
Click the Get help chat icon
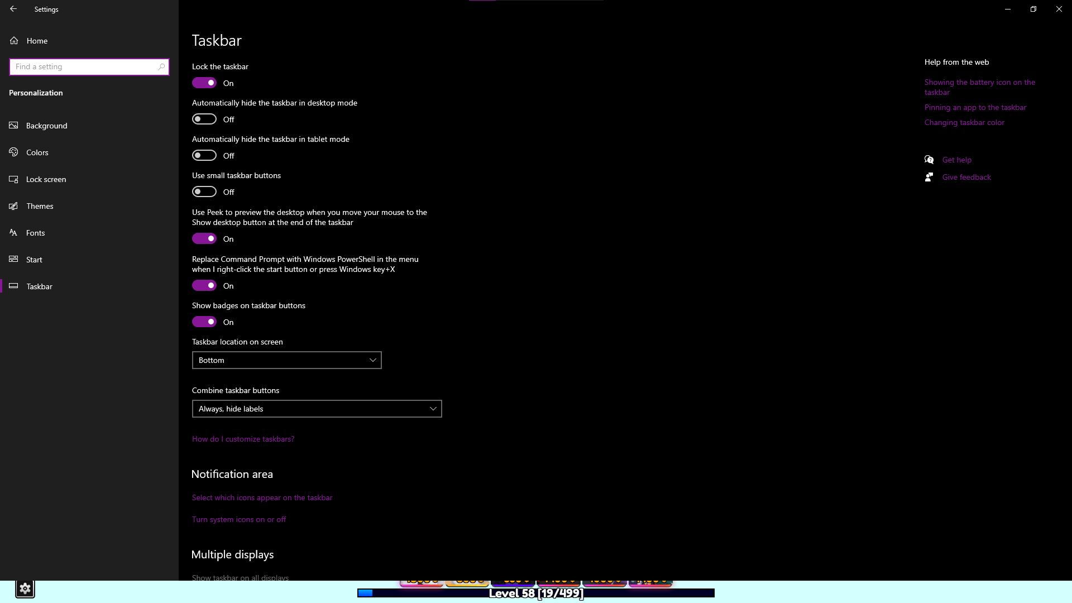(x=929, y=160)
